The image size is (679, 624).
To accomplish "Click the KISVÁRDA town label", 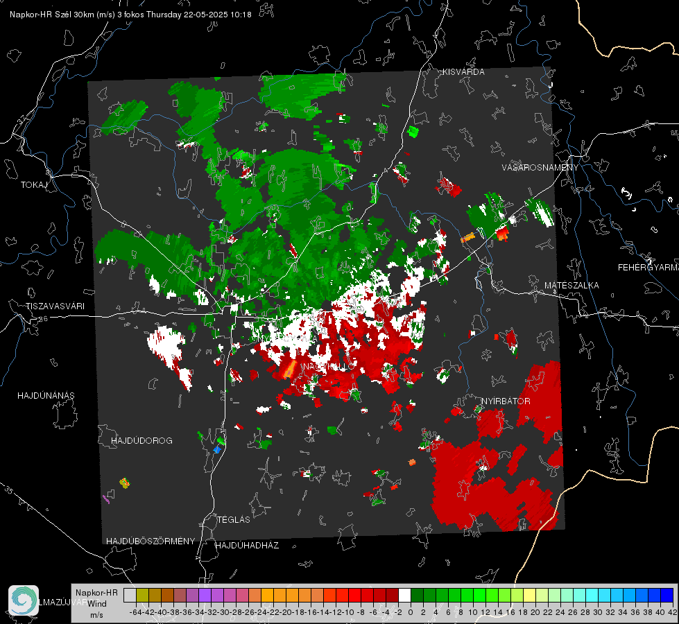I will pyautogui.click(x=463, y=72).
